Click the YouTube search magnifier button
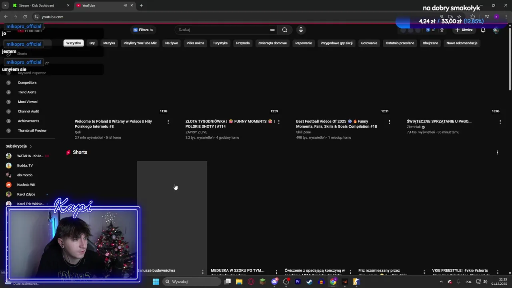Screen dimensions: 512x288 (284, 30)
